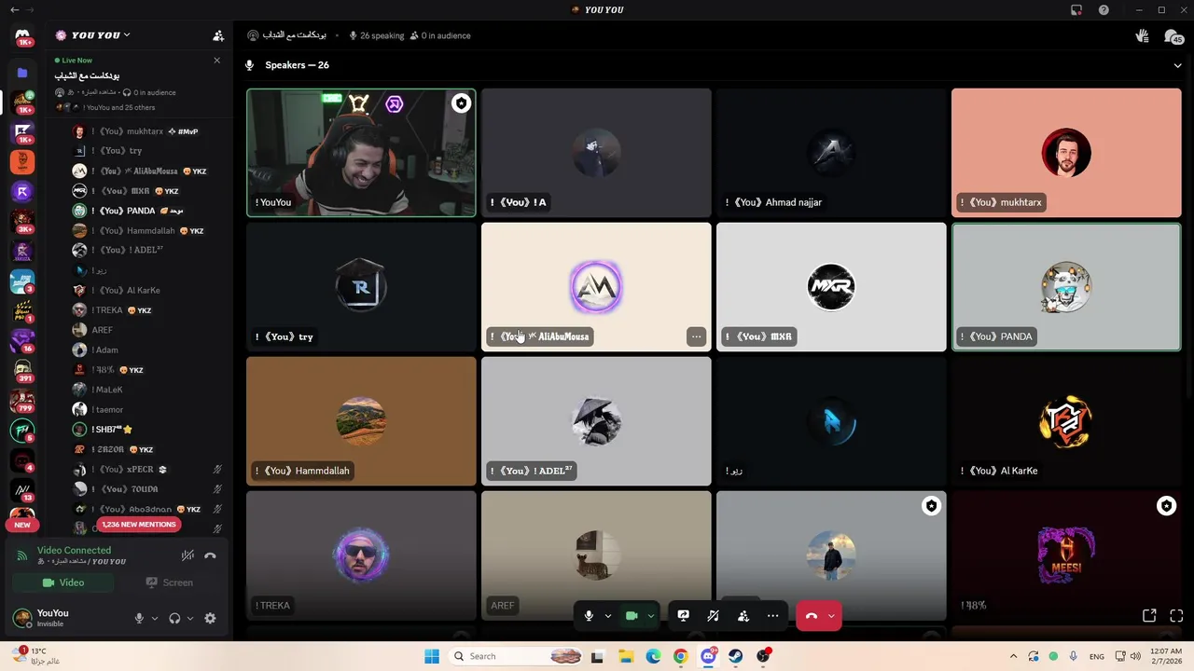
Task: Select the YouYou webcam video tile
Action: point(361,153)
